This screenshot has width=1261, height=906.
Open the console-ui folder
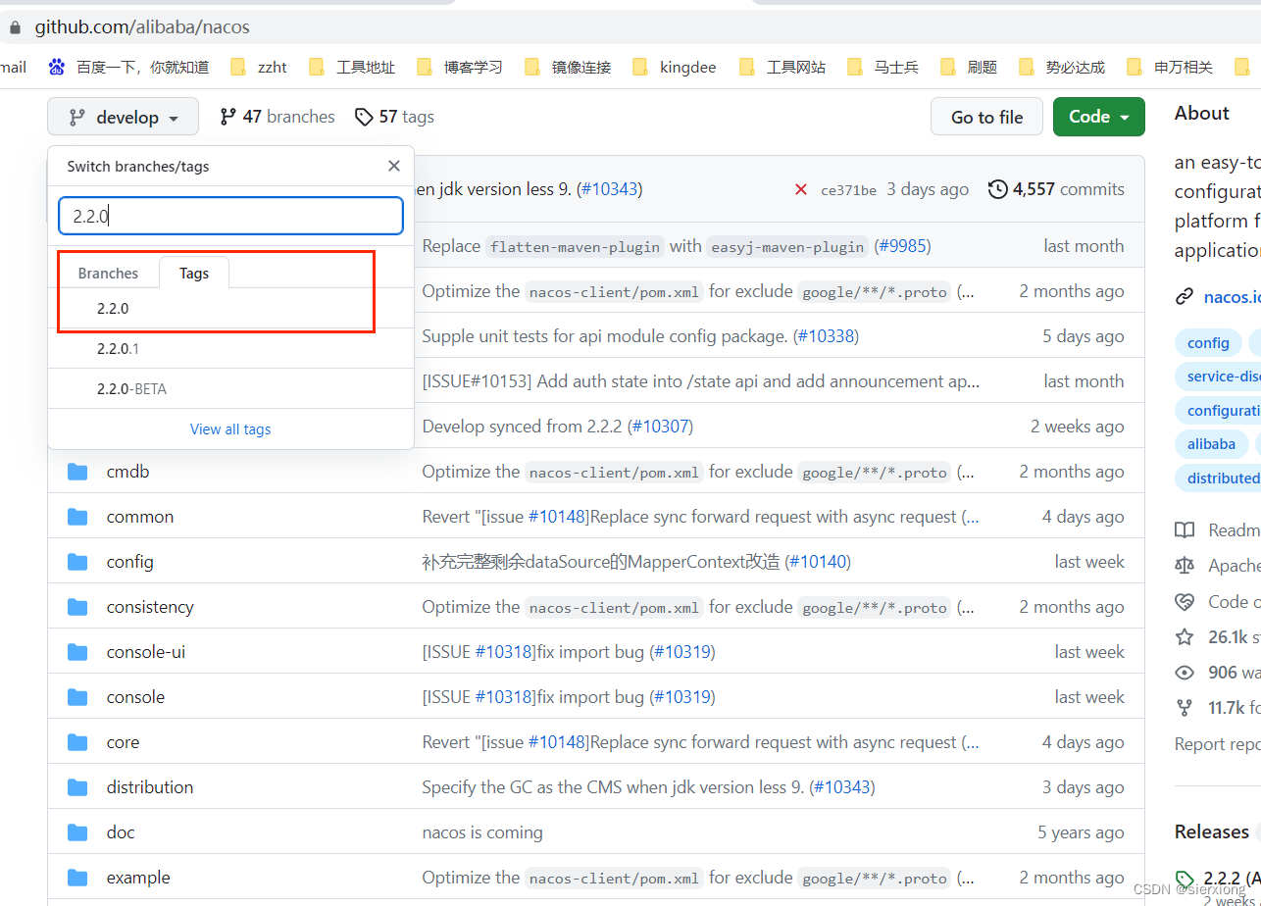[145, 652]
